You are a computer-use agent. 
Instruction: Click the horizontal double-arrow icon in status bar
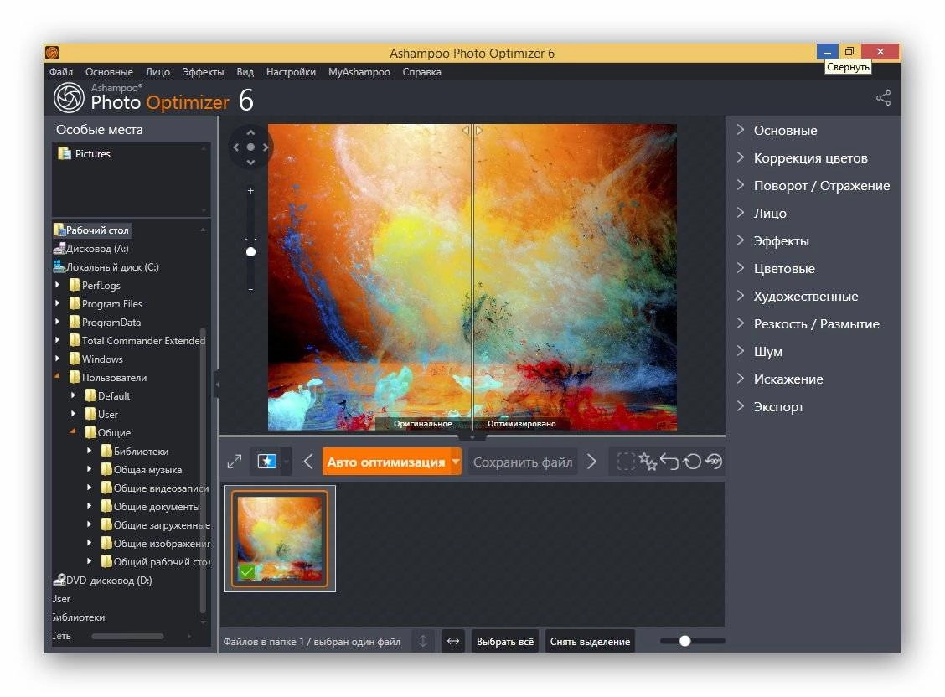pyautogui.click(x=453, y=641)
